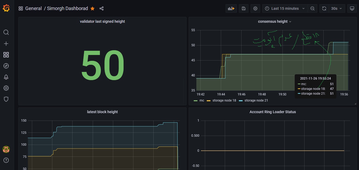Click the Add panel toolbar button

[x=231, y=8]
